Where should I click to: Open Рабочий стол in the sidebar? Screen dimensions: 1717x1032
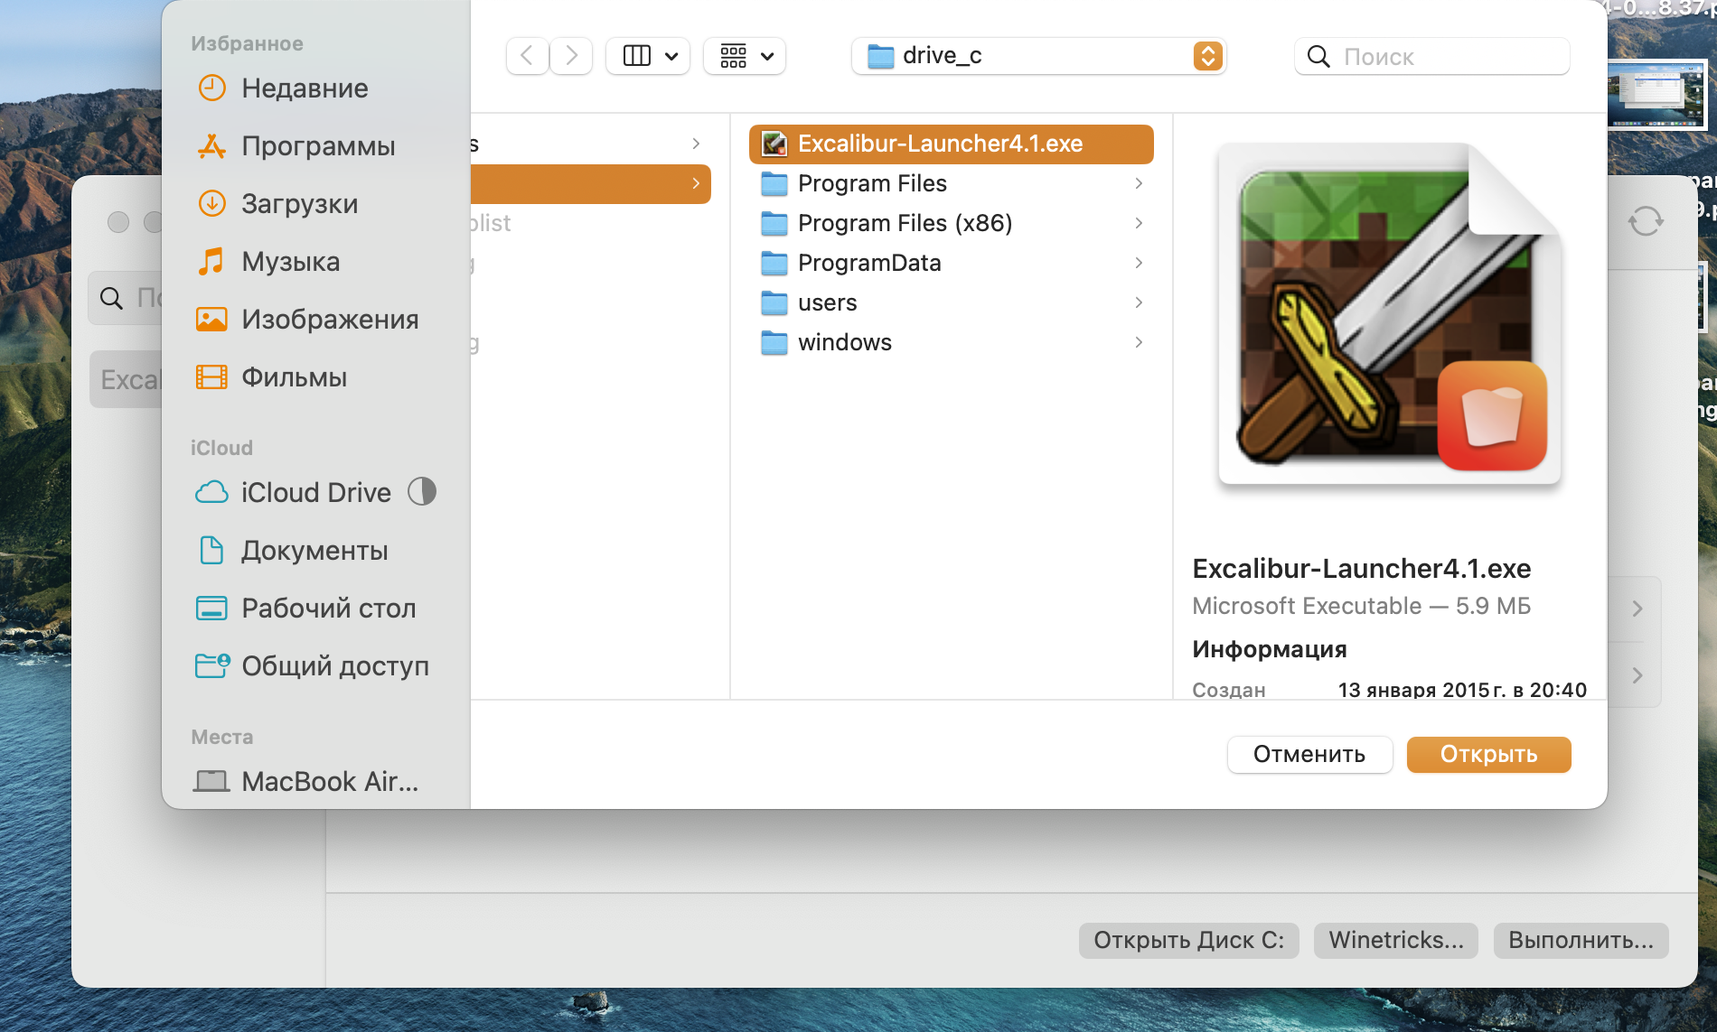pos(305,609)
